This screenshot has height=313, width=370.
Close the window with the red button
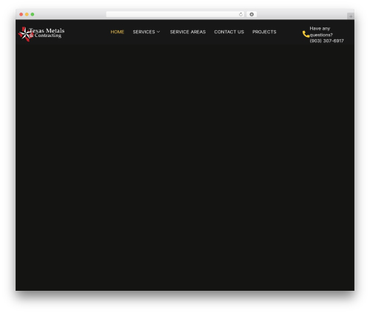21,15
